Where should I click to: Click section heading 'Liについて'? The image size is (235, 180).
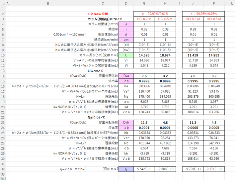(96, 71)
